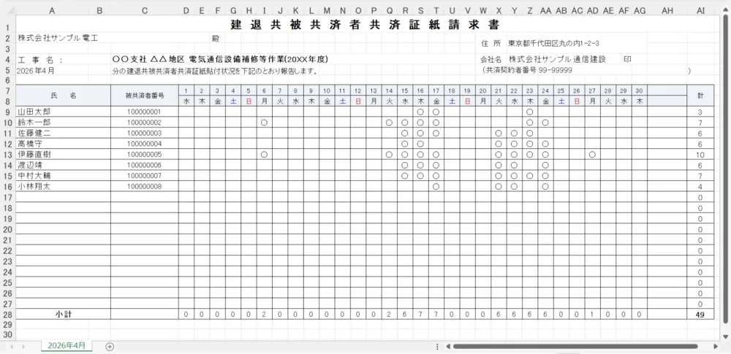Select row 28 header
The image size is (731, 354).
(x=7, y=315)
